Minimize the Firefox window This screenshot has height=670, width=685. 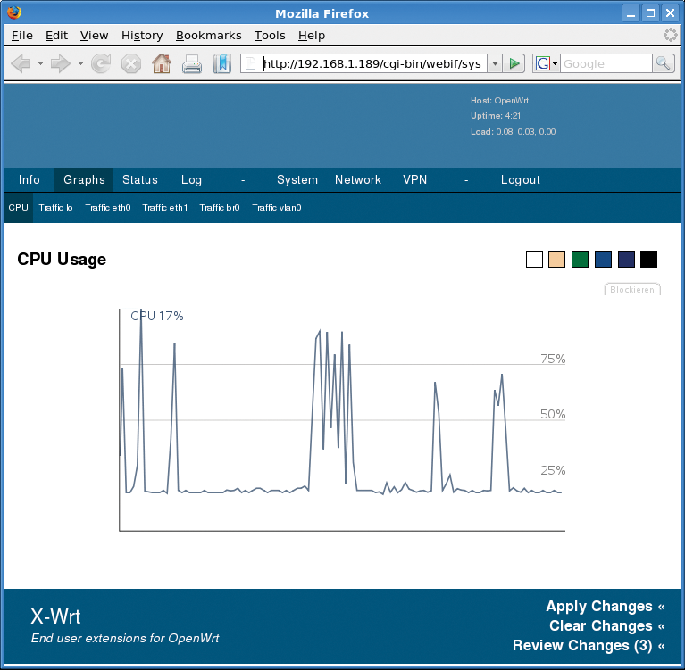click(x=631, y=13)
